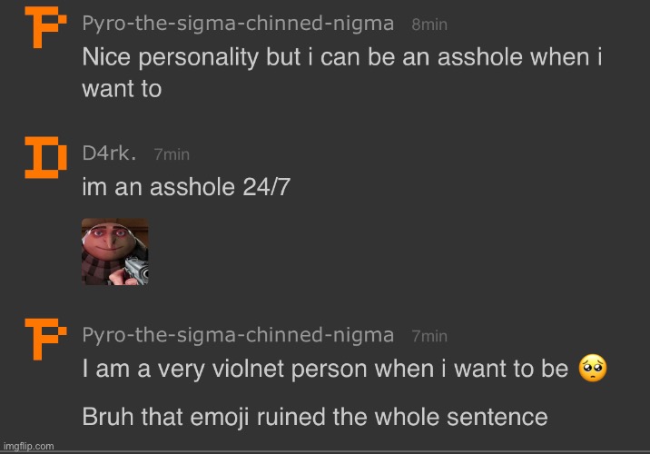Open D4rk. user profile name

(x=109, y=153)
